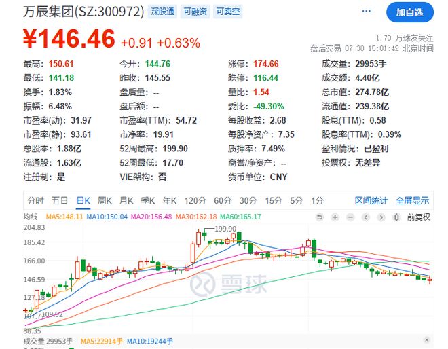Click the 质押率 value 7.49%
Screen dimensions: 448x349
point(273,149)
